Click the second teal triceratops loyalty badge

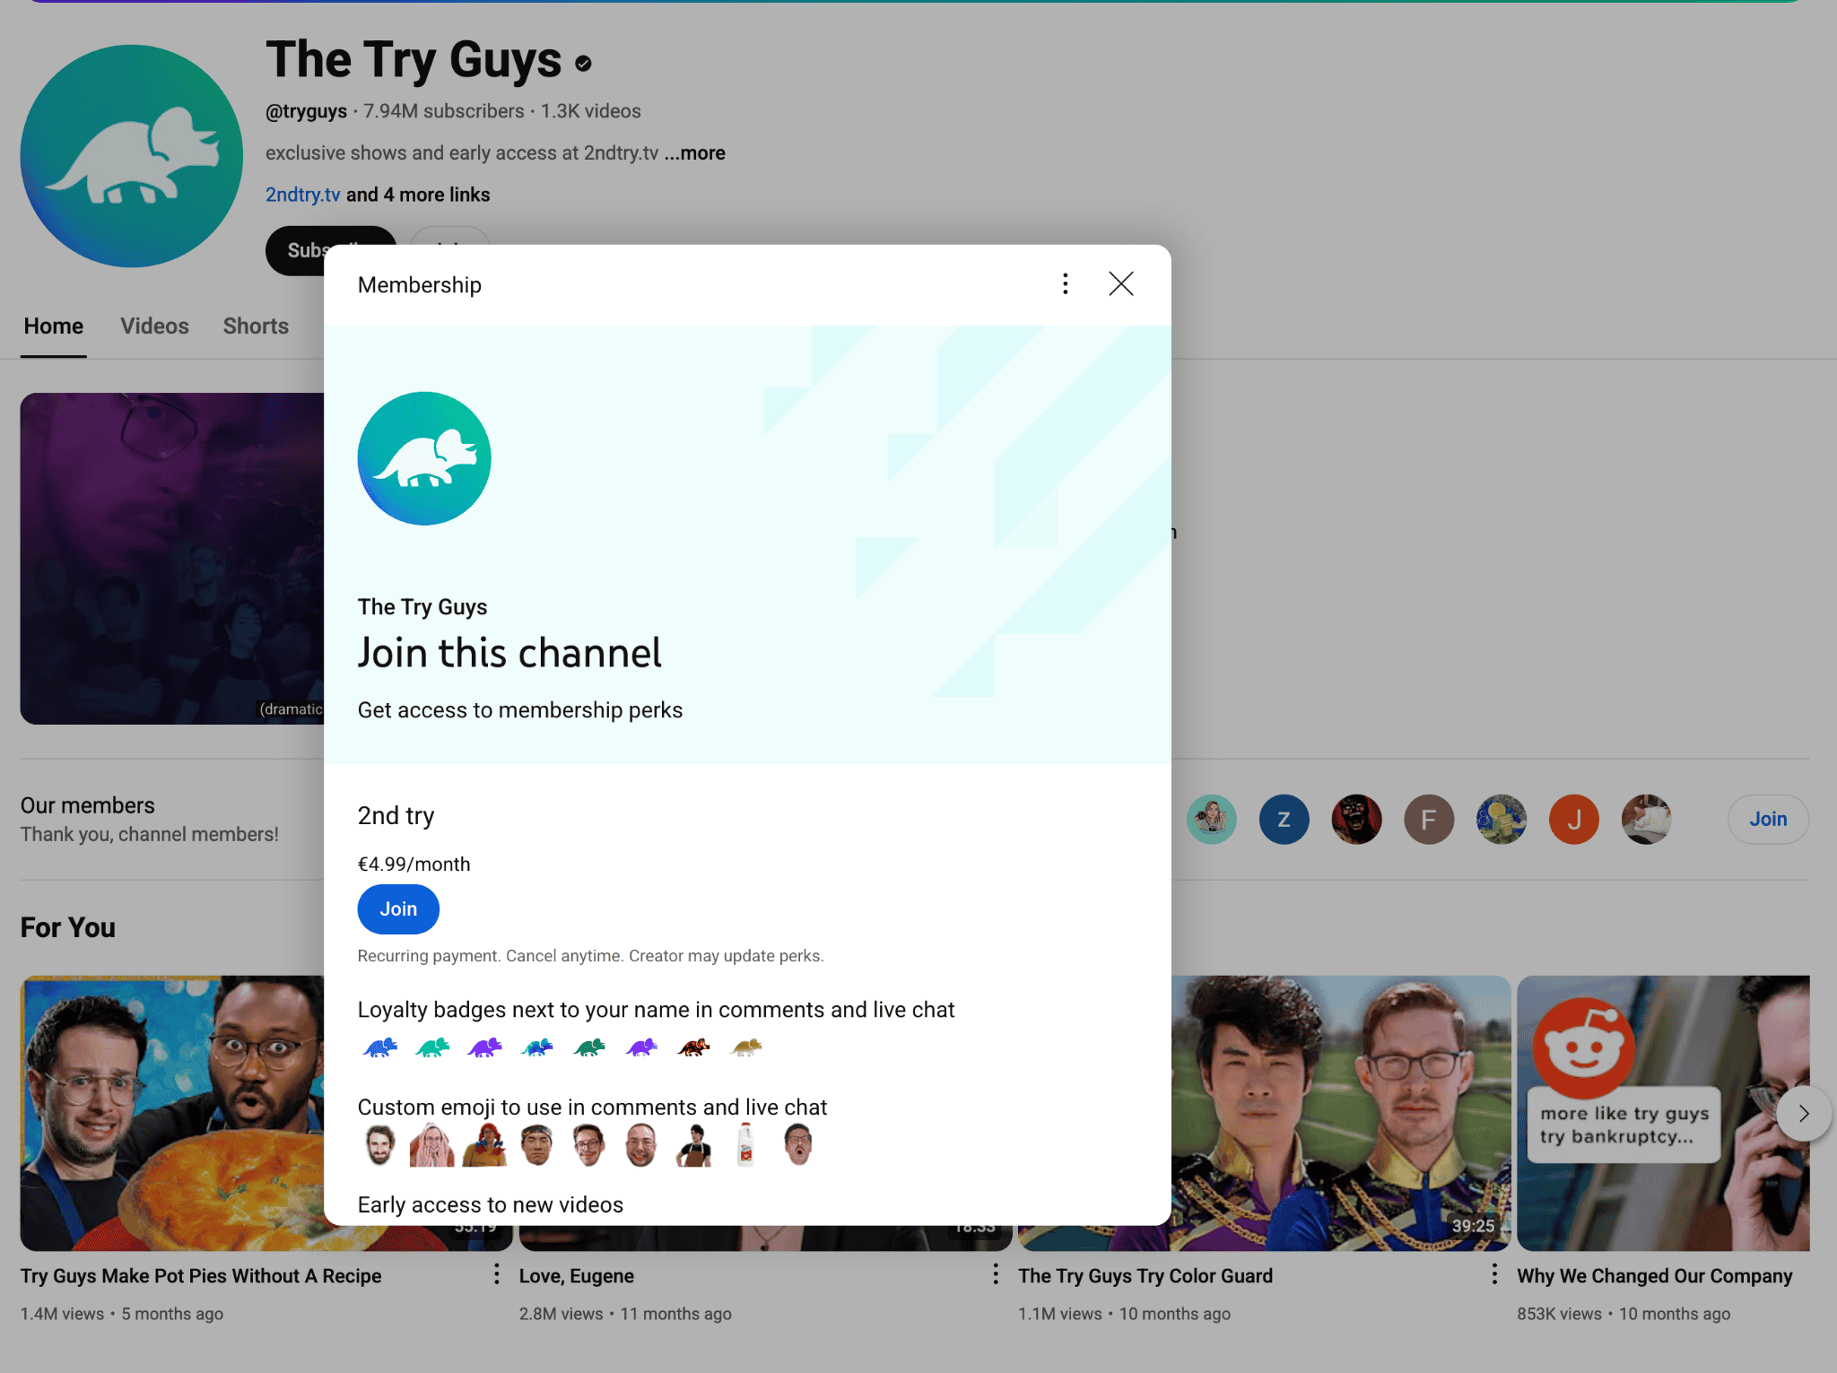tap(432, 1047)
